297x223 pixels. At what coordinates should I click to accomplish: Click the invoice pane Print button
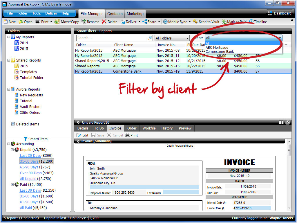point(132,135)
